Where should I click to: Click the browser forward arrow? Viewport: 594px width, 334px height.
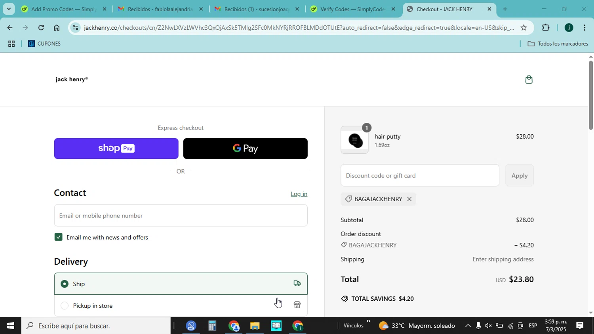(x=25, y=28)
